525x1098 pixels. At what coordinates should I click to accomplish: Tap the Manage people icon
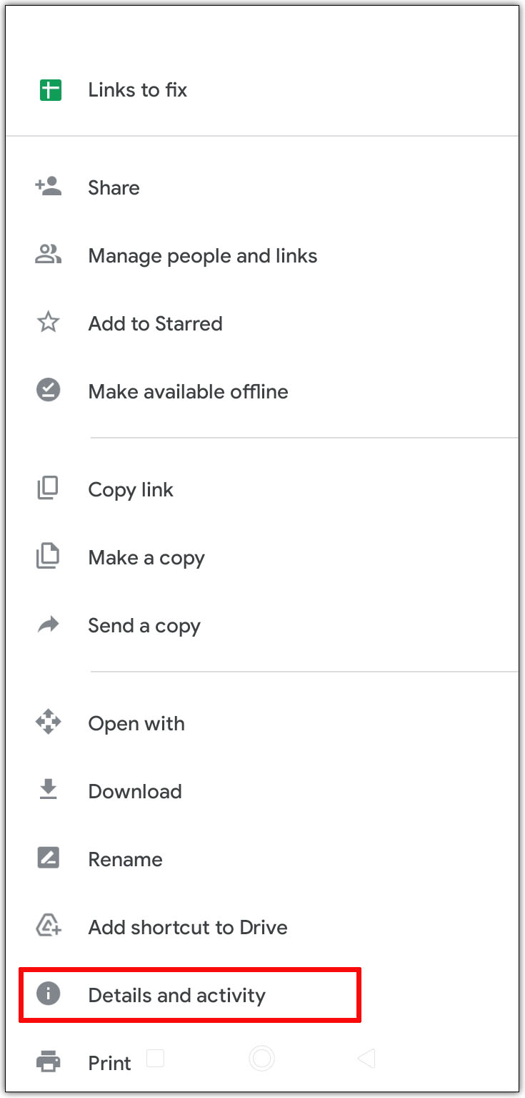tap(49, 255)
